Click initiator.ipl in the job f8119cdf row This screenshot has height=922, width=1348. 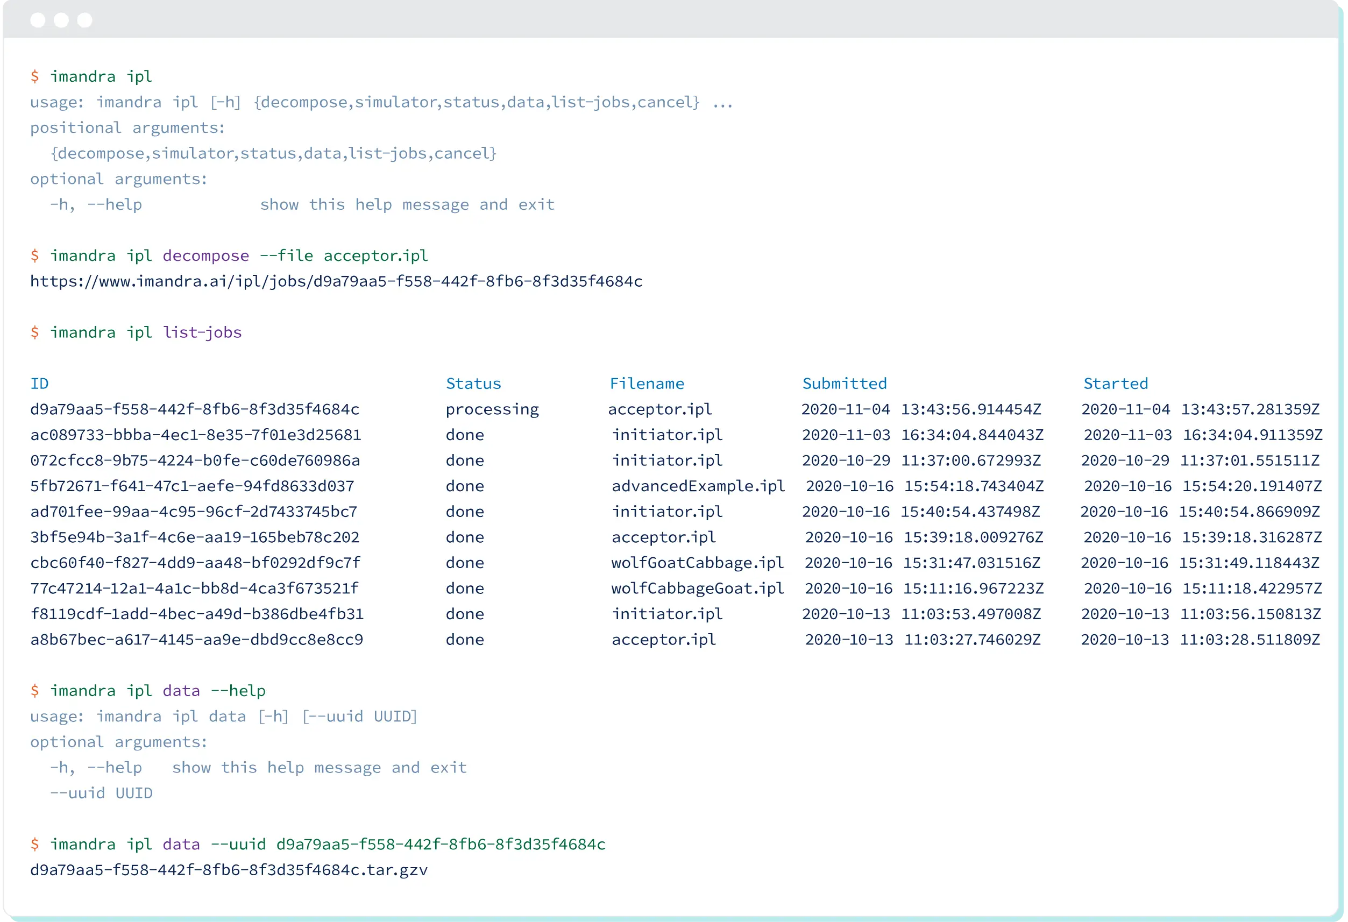tap(668, 615)
